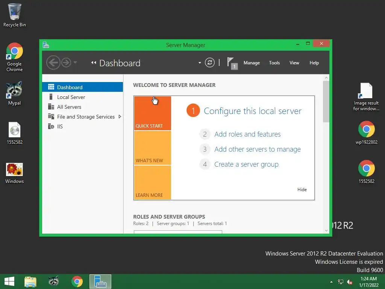Click the WELCOME TO SERVER MANAGER heading
Image resolution: width=385 pixels, height=289 pixels.
pyautogui.click(x=174, y=85)
